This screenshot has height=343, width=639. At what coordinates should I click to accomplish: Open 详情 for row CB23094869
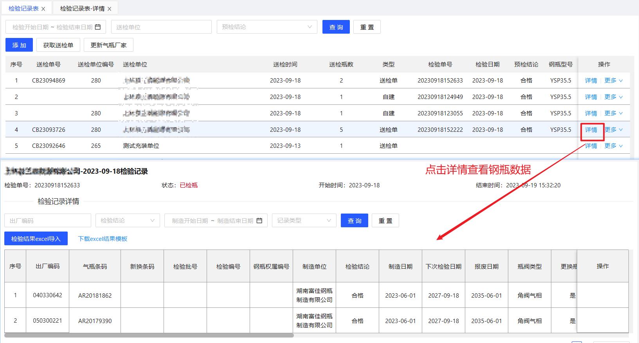point(591,81)
